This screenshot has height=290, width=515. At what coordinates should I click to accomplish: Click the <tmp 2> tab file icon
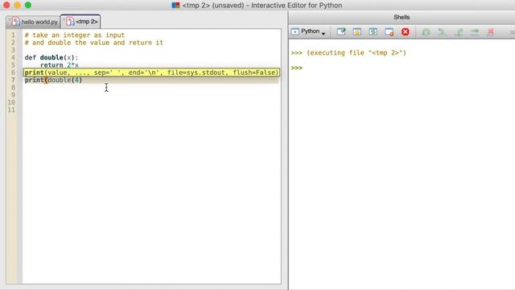click(70, 22)
